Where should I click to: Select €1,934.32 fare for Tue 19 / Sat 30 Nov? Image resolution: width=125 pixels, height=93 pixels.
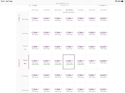coord(91,33)
